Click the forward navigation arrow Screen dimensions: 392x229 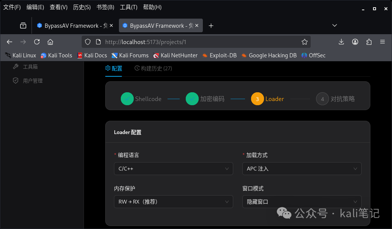(23, 42)
